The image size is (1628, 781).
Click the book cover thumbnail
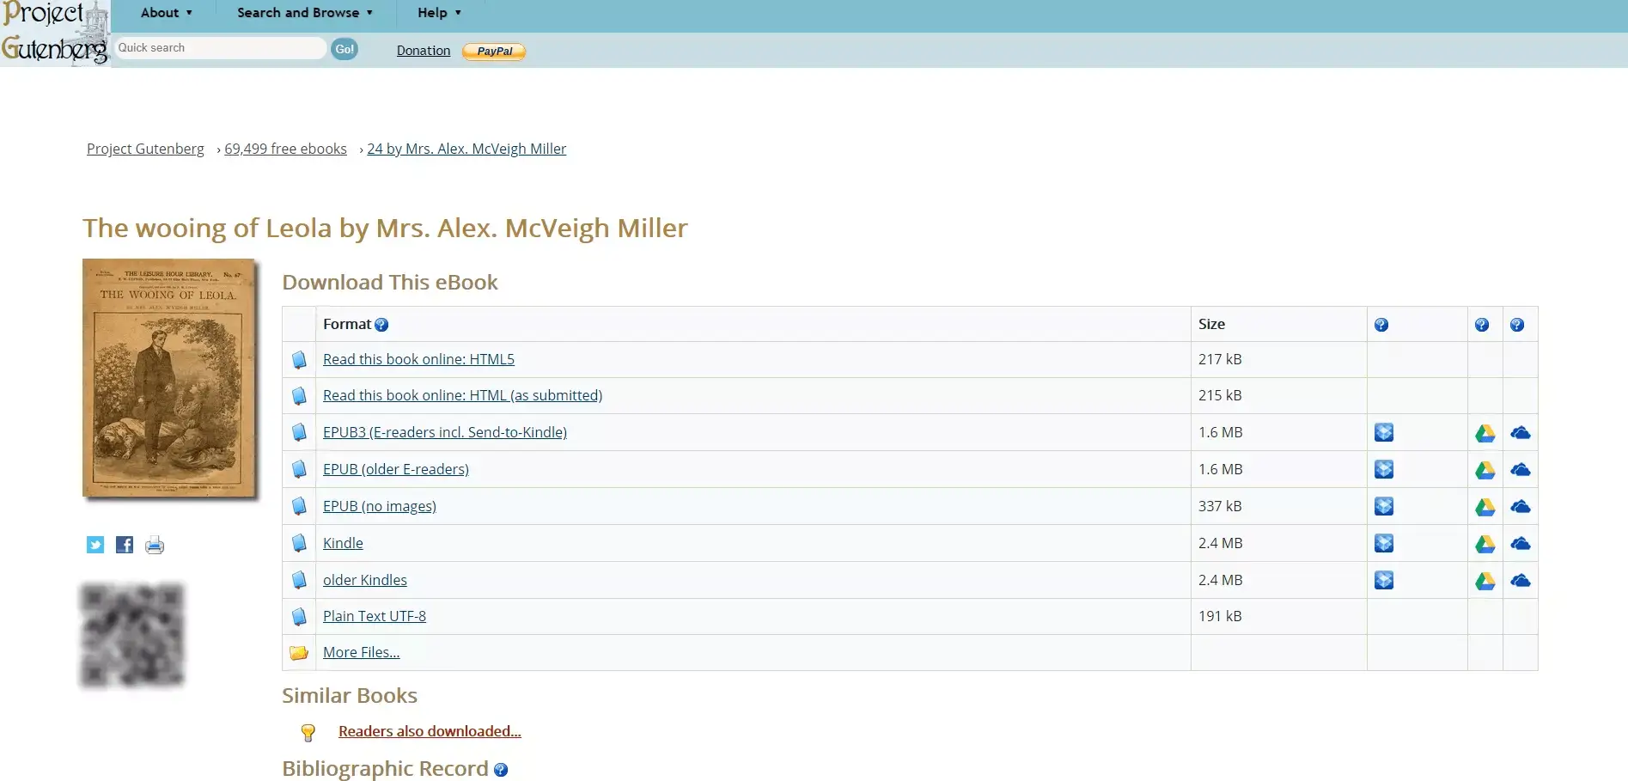click(x=169, y=378)
